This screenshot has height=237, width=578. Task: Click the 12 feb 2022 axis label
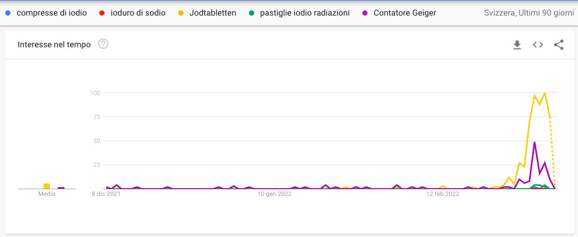[442, 194]
